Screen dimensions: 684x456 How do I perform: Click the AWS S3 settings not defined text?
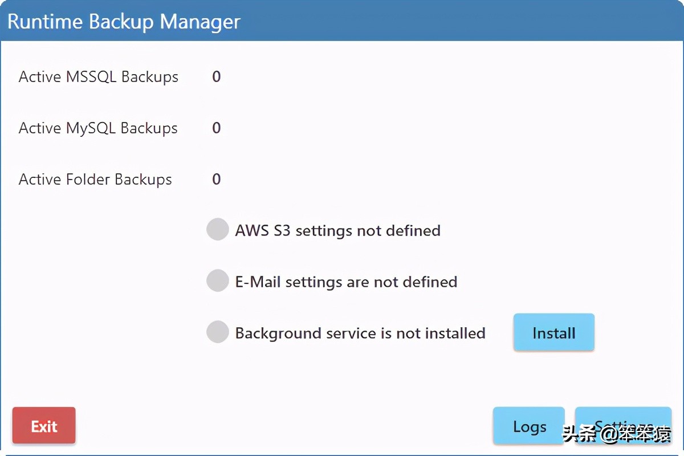tap(337, 230)
